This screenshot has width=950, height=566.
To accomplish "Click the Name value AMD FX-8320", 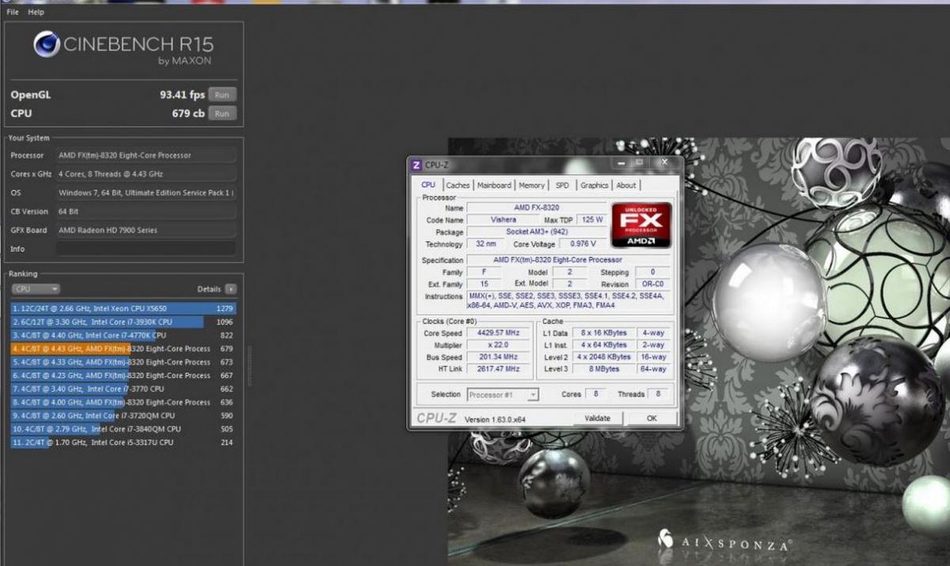I will (x=536, y=208).
